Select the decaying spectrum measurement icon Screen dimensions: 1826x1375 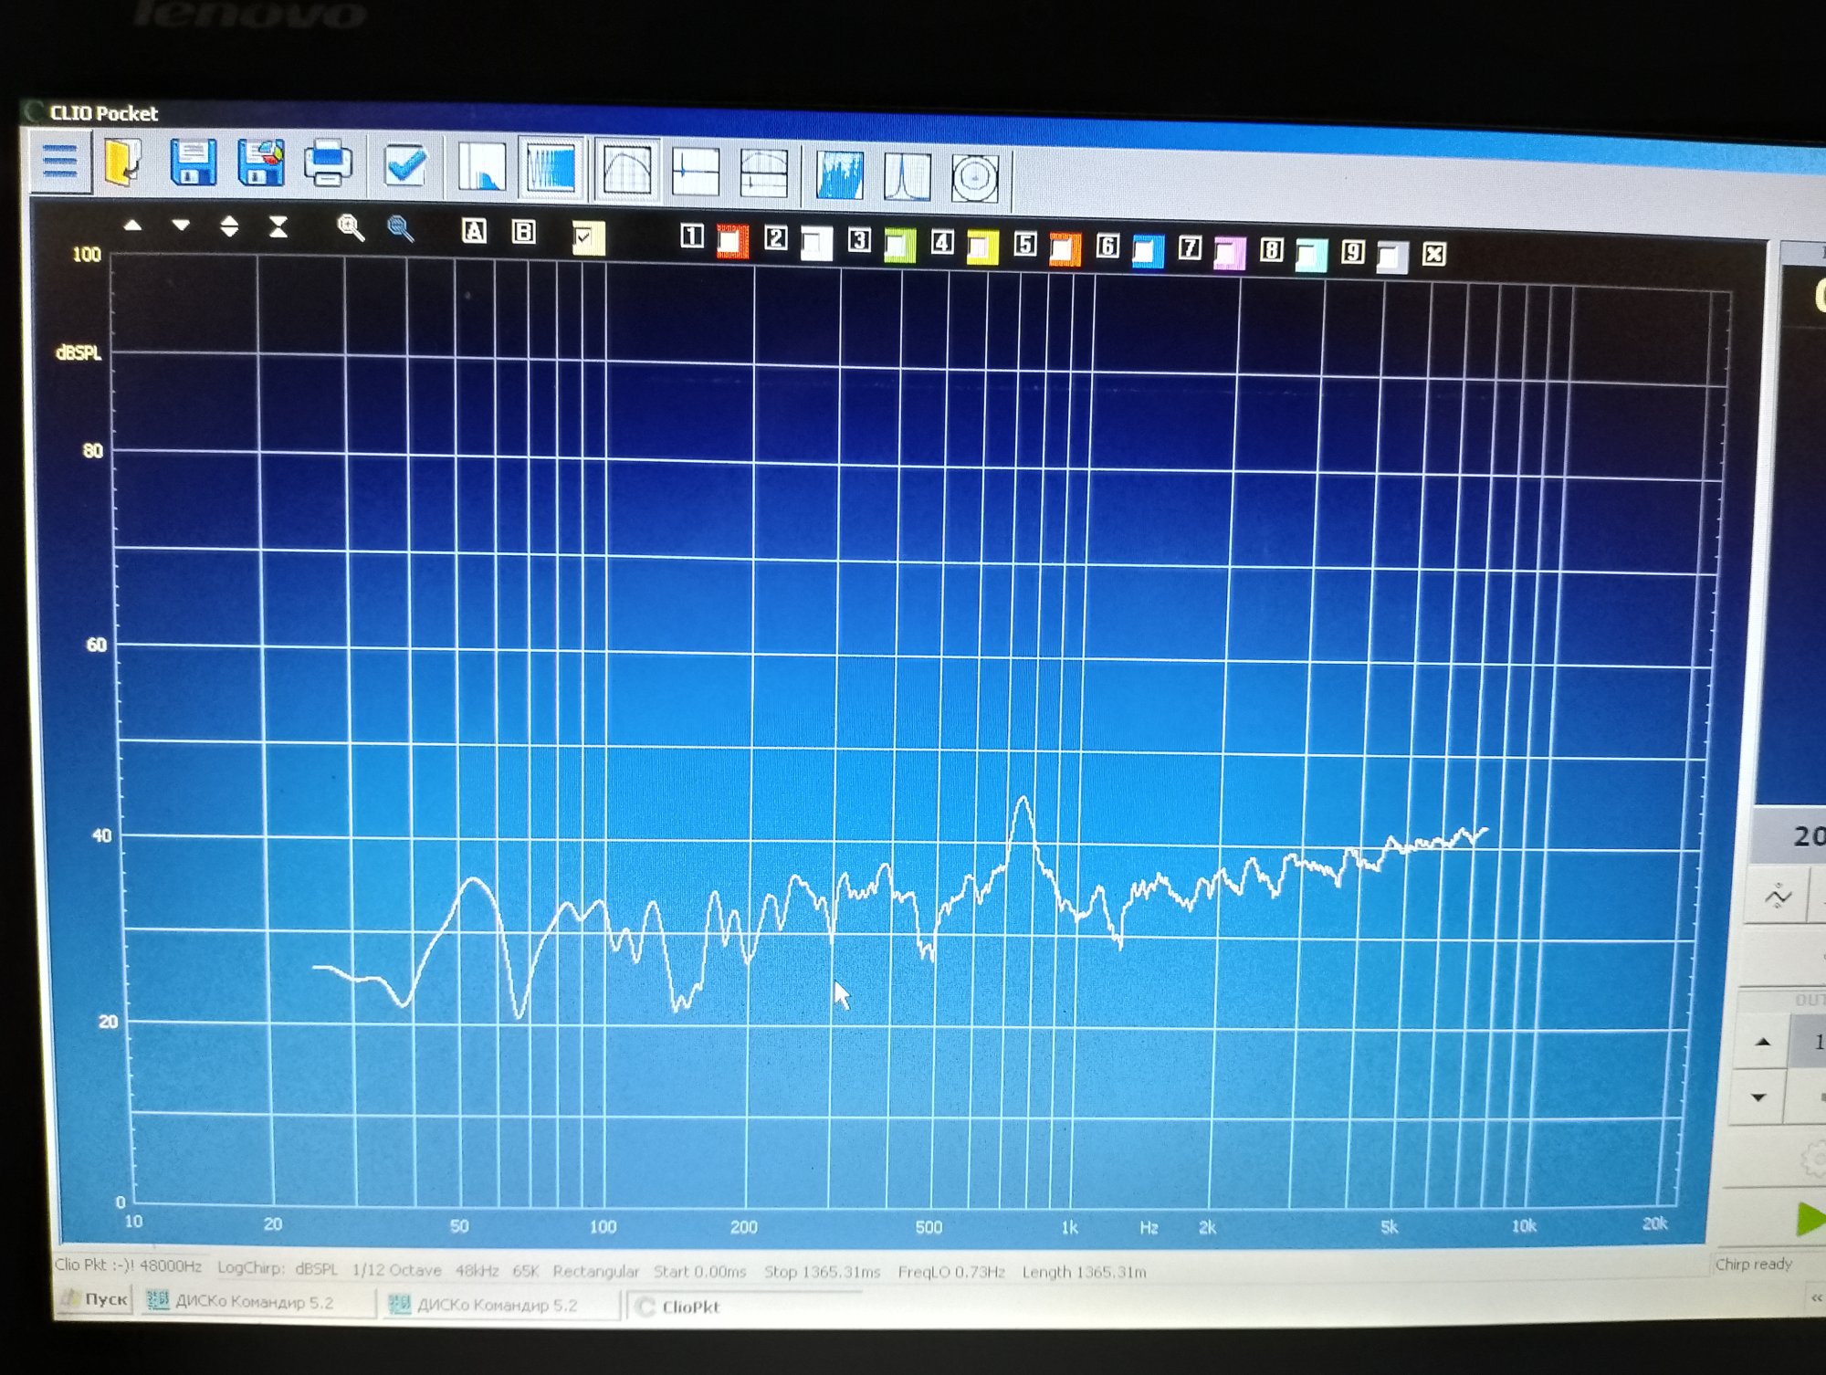[x=481, y=167]
